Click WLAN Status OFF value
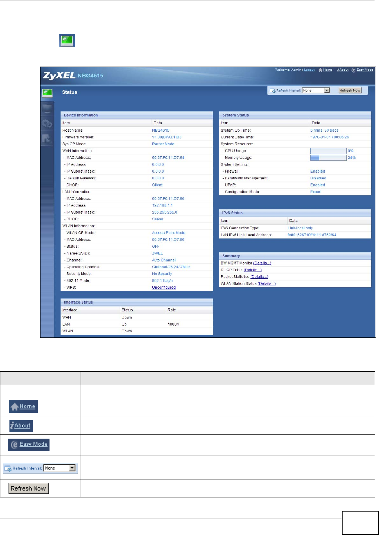The width and height of the screenshot is (379, 535). pos(155,246)
